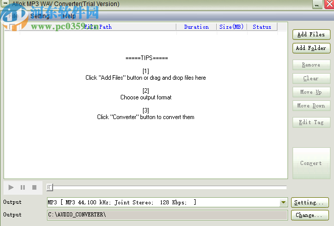
Task: Play the selected audio file
Action: coord(11,188)
